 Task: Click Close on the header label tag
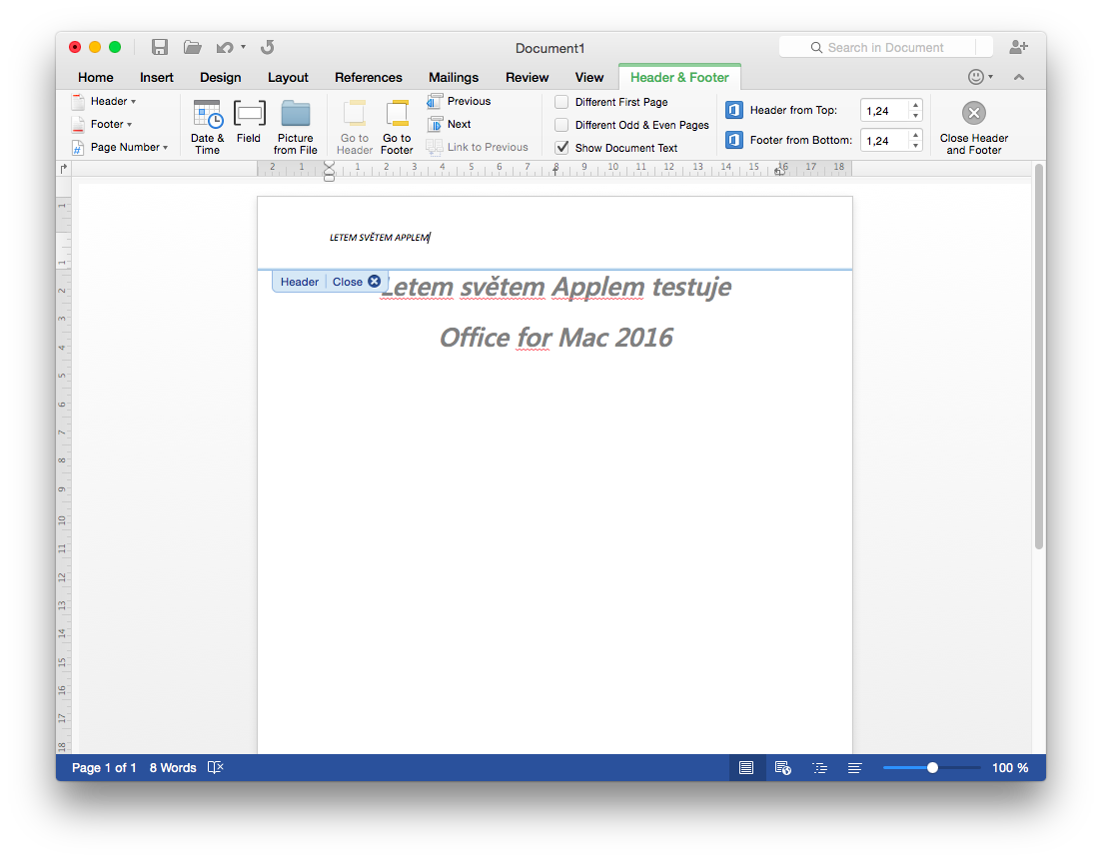coord(357,282)
